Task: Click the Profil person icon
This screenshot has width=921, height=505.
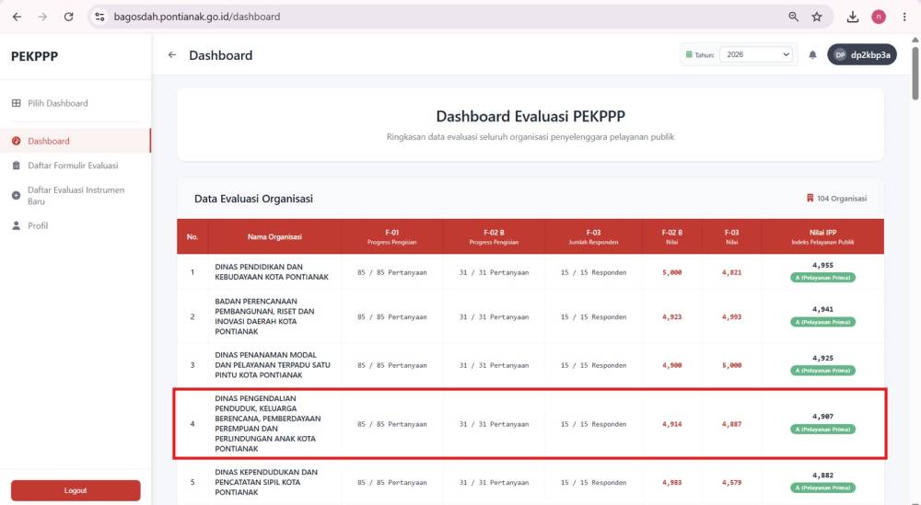Action: tap(16, 225)
